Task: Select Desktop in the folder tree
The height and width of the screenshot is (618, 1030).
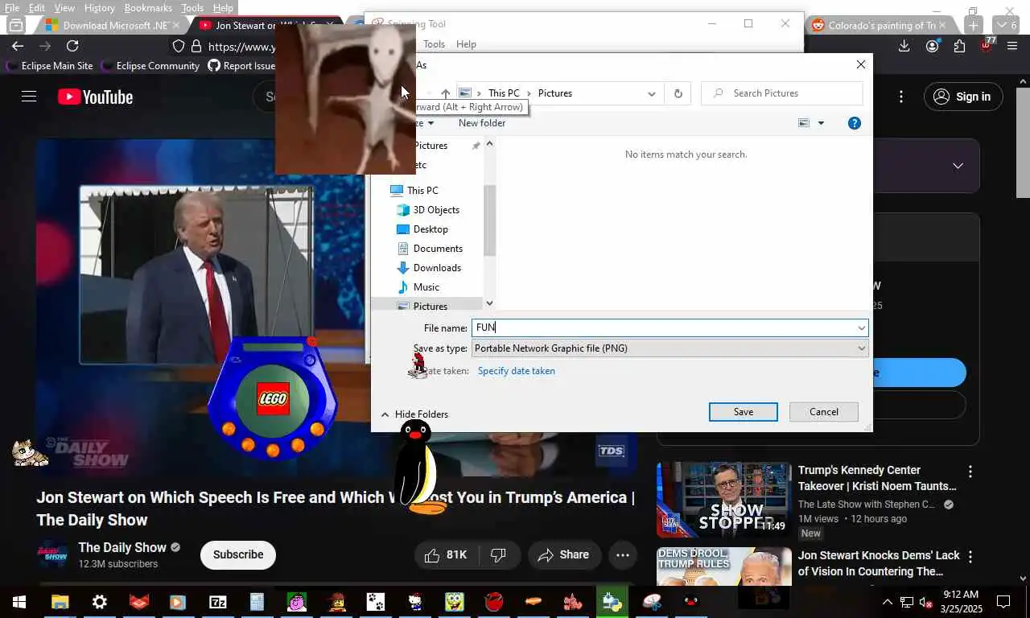Action: (x=431, y=229)
